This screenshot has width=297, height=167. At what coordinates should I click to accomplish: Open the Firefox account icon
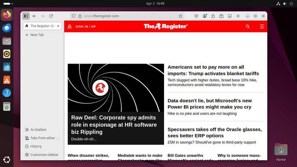pos(204,16)
